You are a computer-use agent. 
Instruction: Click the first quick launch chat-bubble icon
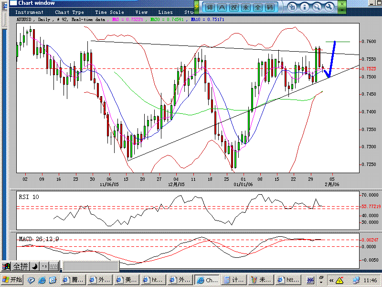pyautogui.click(x=31, y=280)
